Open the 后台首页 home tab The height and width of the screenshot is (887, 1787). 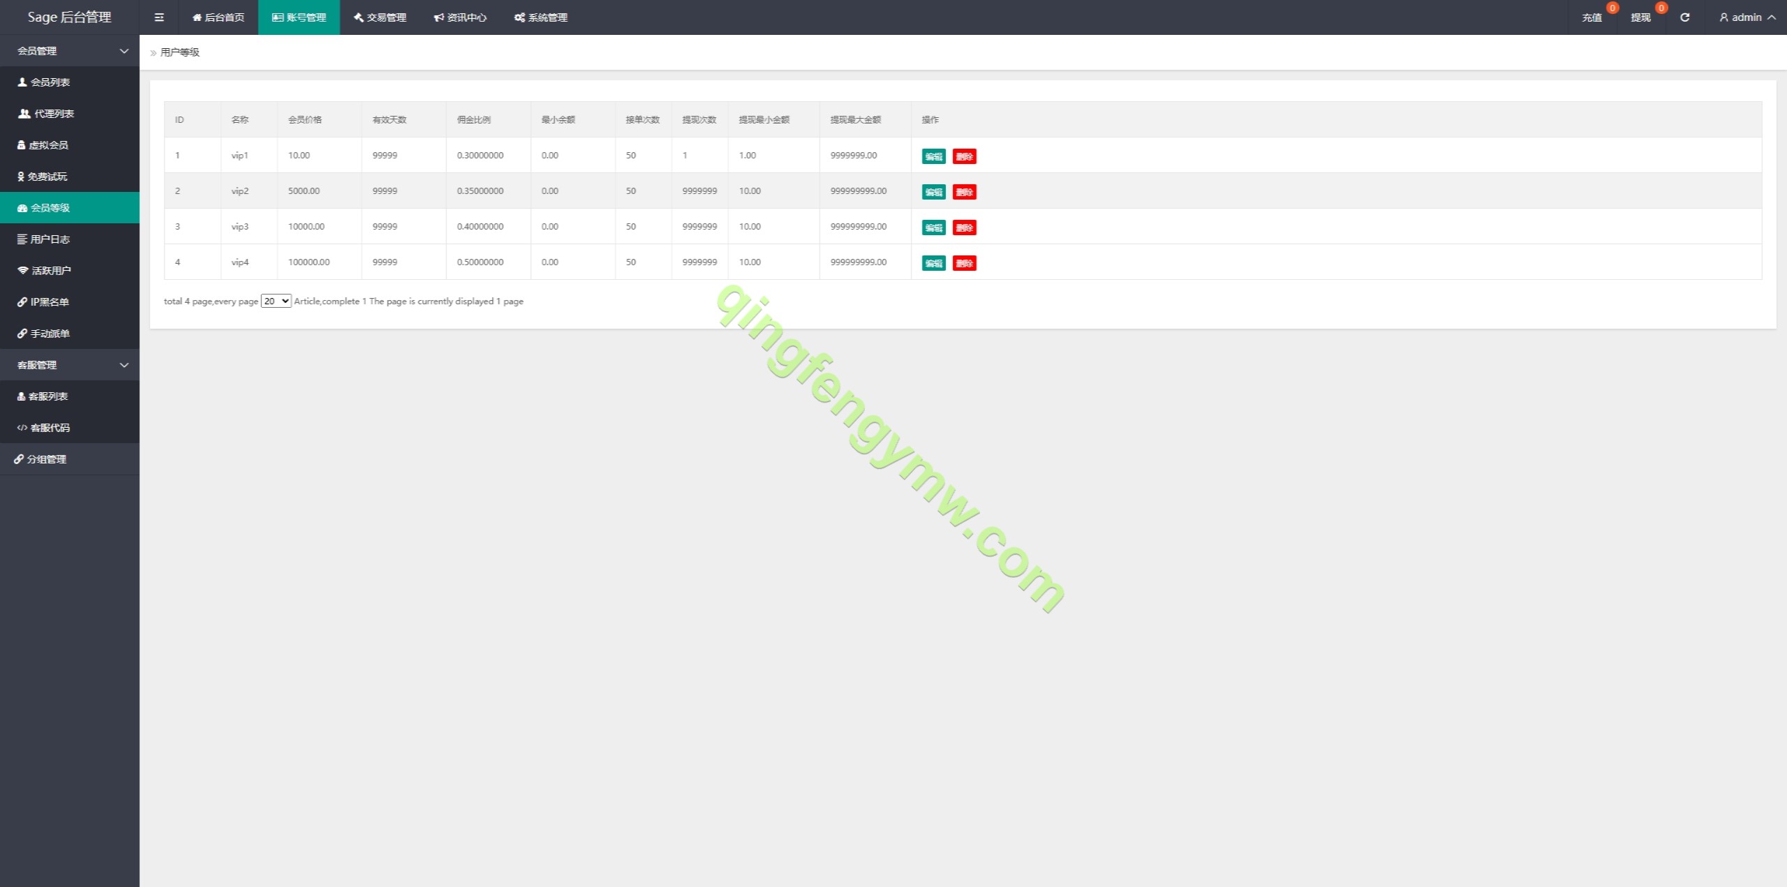point(218,17)
